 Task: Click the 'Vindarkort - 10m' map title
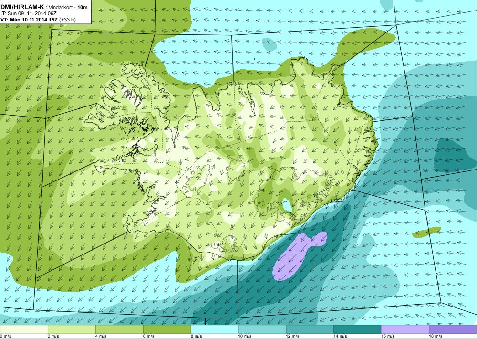coord(68,7)
